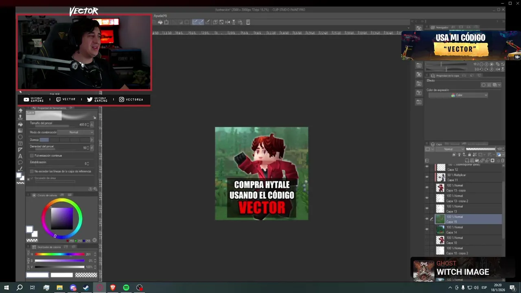This screenshot has width=521, height=293.
Task: Select the Propiedad de la capa tab
Action: tap(445, 76)
